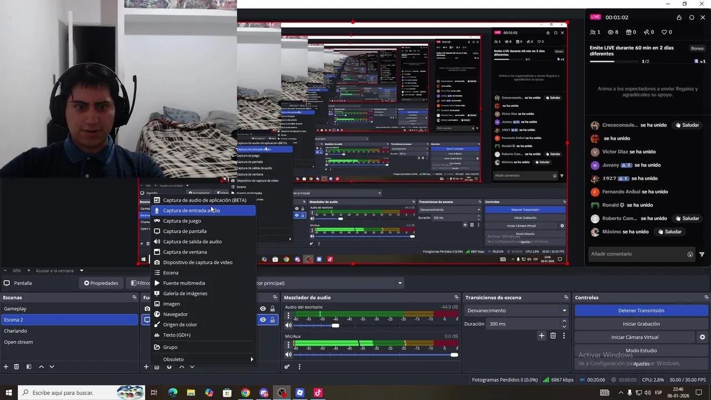Open Google Chrome from the taskbar
Image resolution: width=711 pixels, height=400 pixels.
tap(246, 393)
